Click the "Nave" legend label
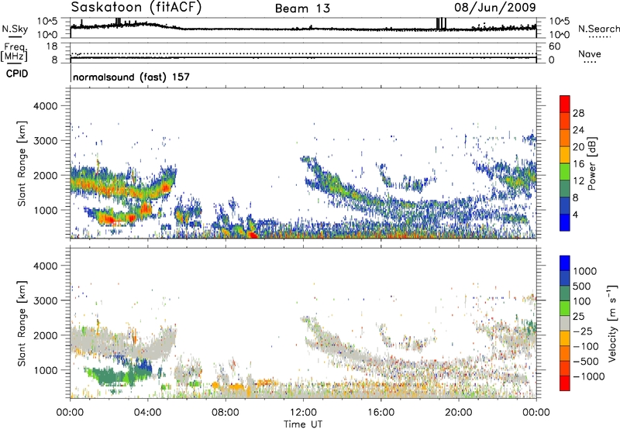Screen dimensions: 620x429 [590, 53]
